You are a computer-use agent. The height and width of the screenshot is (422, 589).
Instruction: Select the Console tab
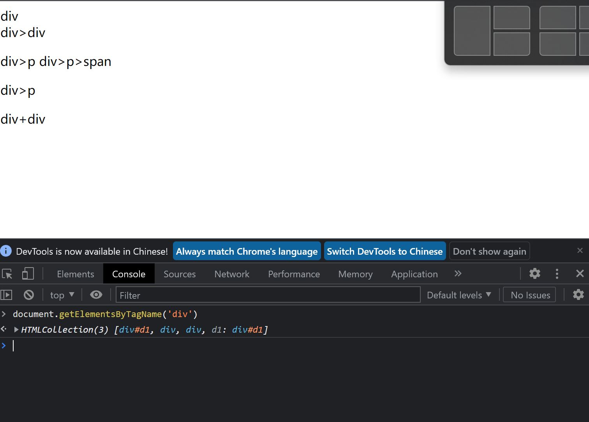[129, 274]
